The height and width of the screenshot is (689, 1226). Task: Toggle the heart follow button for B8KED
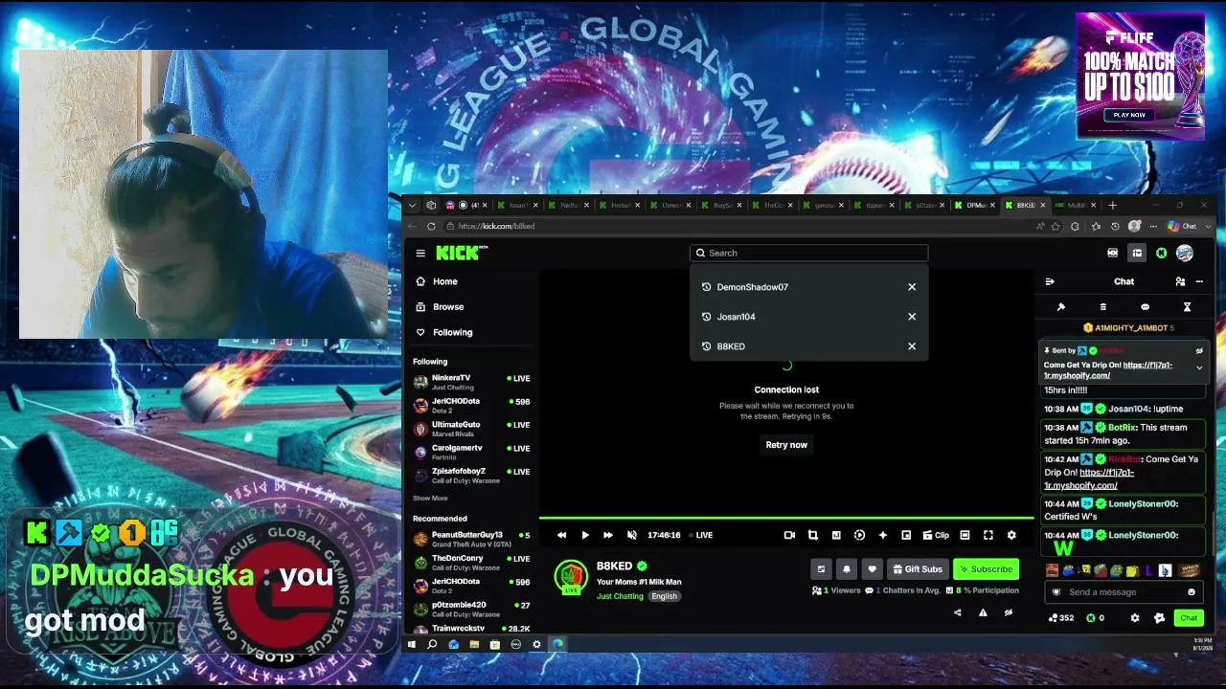[872, 569]
